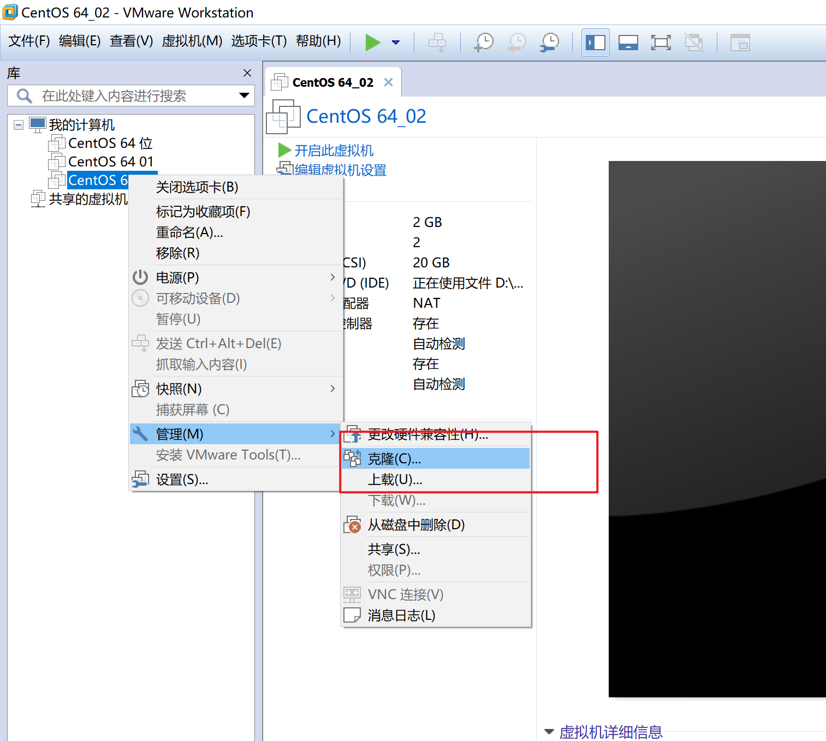Screen dimensions: 826x741
Task: Choose 标记为收藏项(F) in the context menu
Action: [236, 212]
